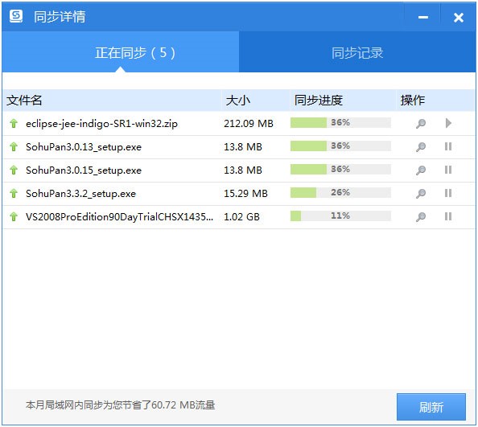Click upload arrow icon of SohuPan3.3.2 row
Viewport: 478px width, 427px height.
(x=14, y=194)
